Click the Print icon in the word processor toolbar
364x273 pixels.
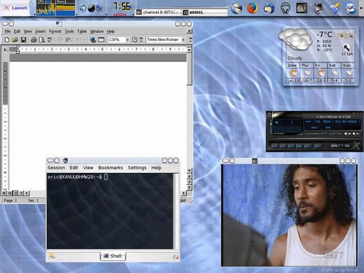pyautogui.click(x=34, y=40)
